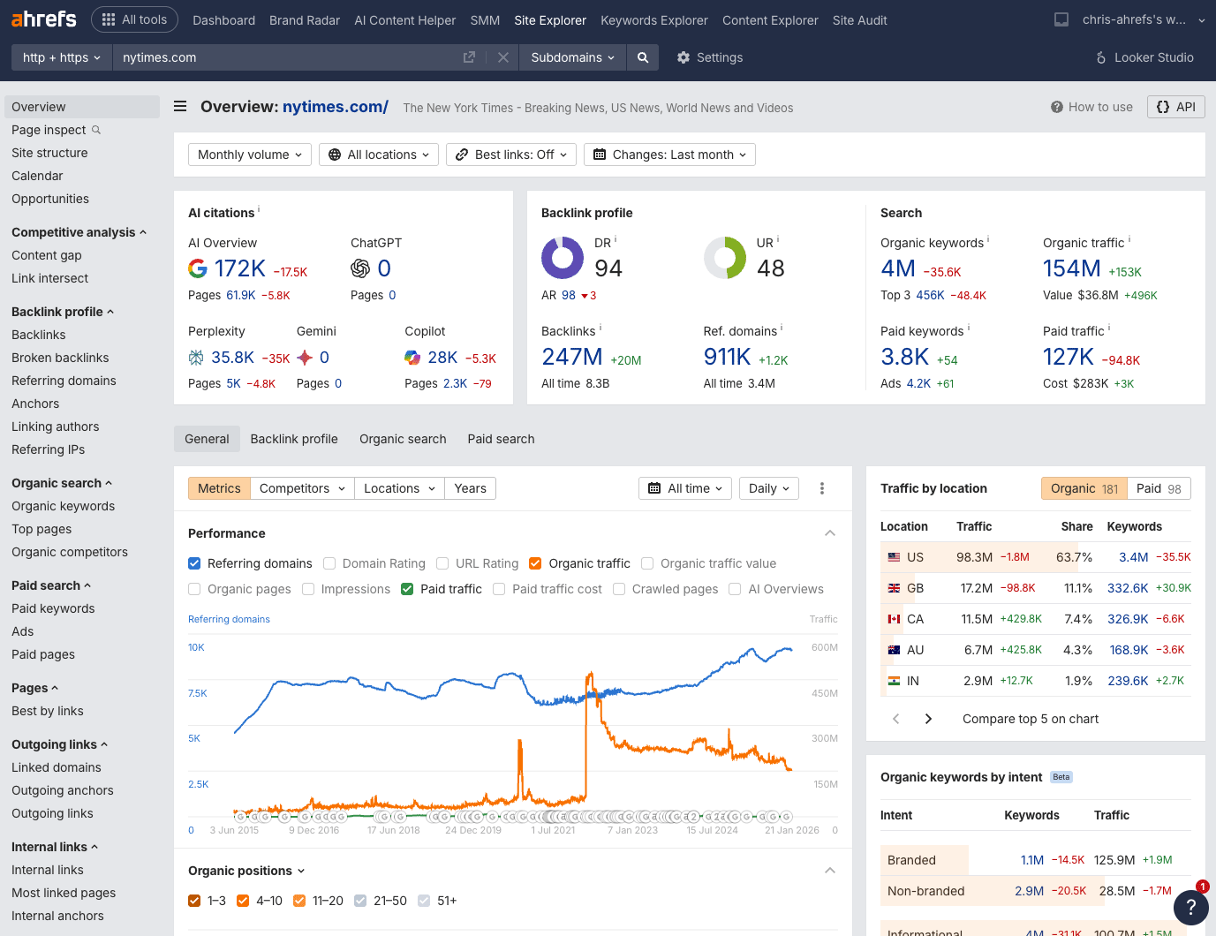Enable the Domain Rating metric checkbox

coord(329,563)
